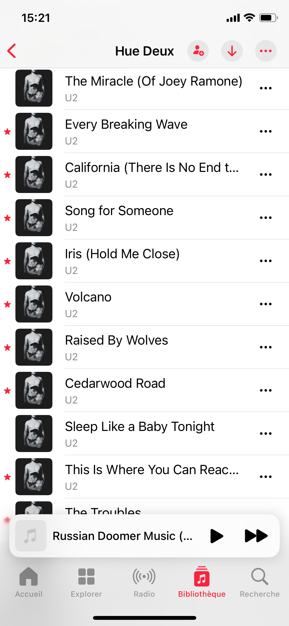The width and height of the screenshot is (289, 626).
Task: Play mini player track
Action: (x=217, y=536)
